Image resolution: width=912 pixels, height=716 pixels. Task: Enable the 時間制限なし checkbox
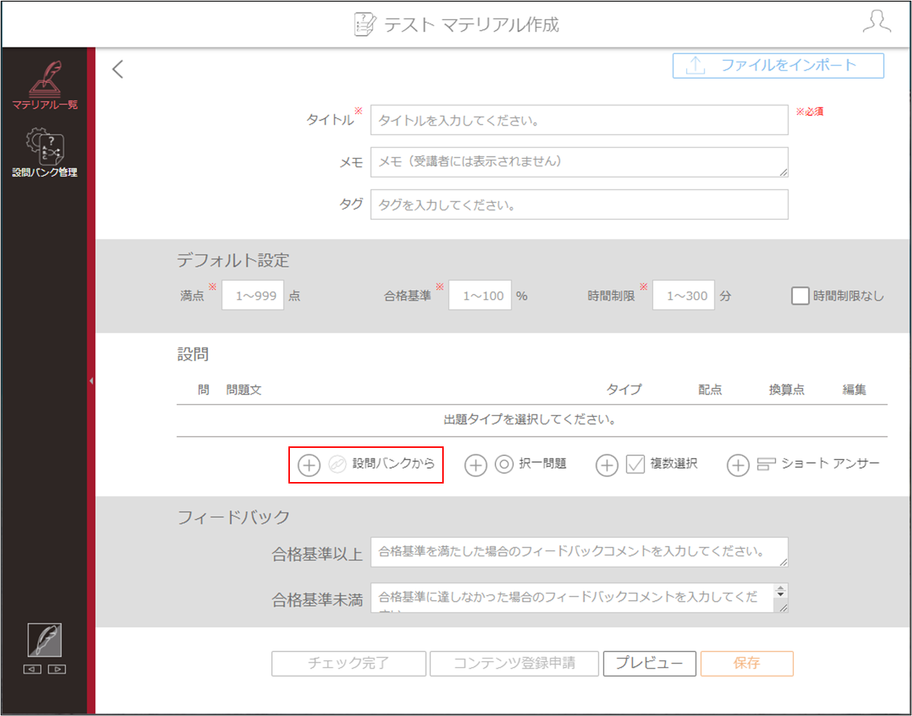(x=800, y=296)
